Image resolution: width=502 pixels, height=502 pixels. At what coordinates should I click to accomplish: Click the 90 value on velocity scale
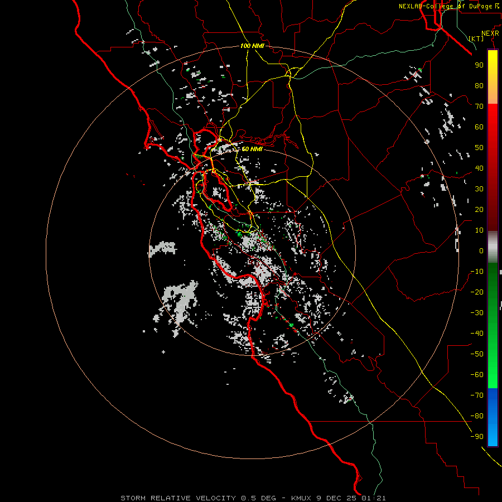(479, 65)
